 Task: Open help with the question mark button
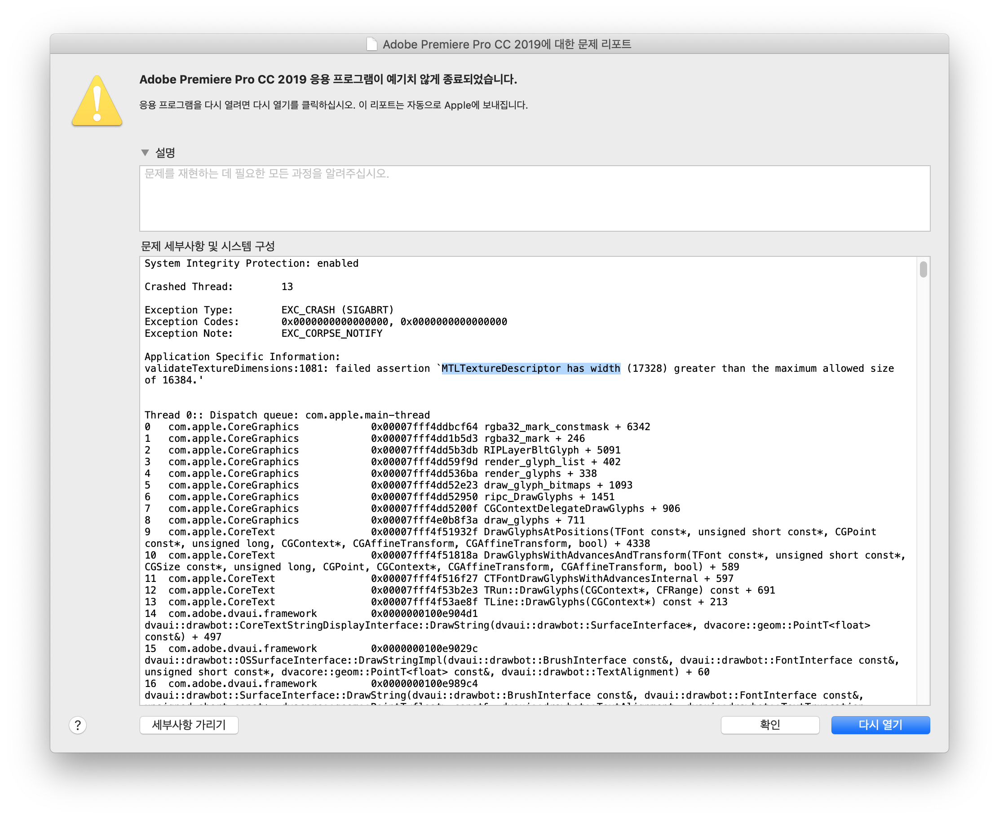[78, 725]
